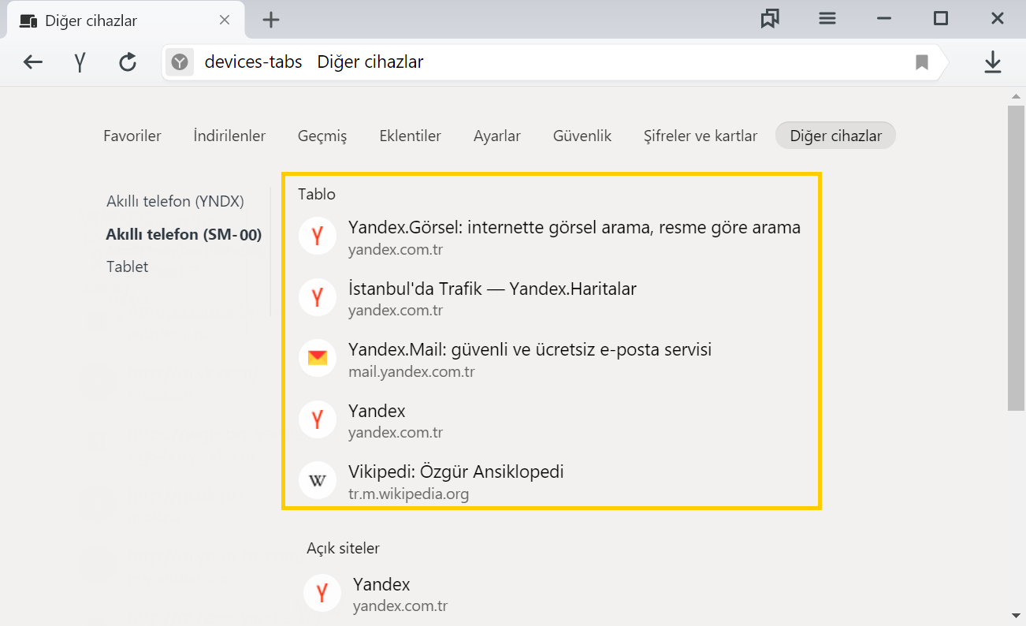Click the Yandex icon in Tablo list
The image size is (1026, 626).
(318, 419)
